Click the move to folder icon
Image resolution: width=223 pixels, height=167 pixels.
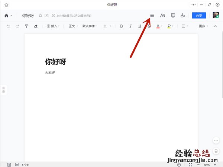[x=46, y=16]
